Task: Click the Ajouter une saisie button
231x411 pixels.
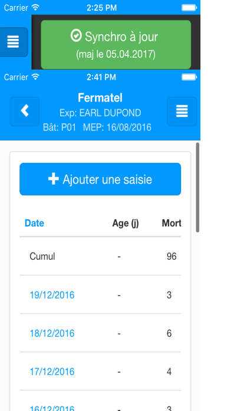Action: [100, 179]
